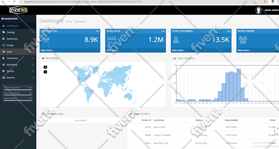Image resolution: width=279 pixels, height=149 pixels.
Task: Click the Customers person icon in sidebar
Action: tap(3, 58)
